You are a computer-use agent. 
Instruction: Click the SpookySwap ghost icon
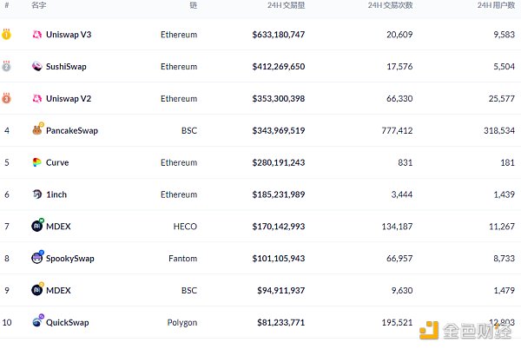coord(36,258)
